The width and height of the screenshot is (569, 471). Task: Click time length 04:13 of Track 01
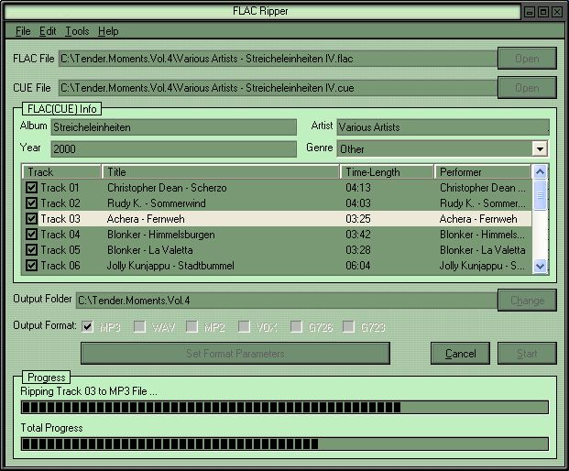coord(358,188)
